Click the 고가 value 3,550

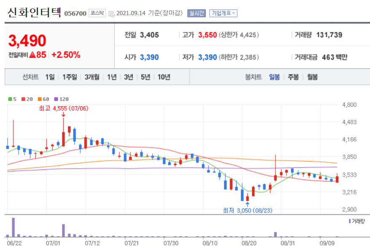pos(208,35)
